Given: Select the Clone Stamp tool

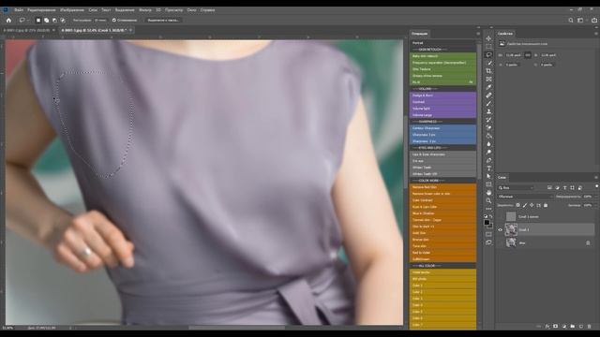Looking at the screenshot, I should tap(488, 111).
